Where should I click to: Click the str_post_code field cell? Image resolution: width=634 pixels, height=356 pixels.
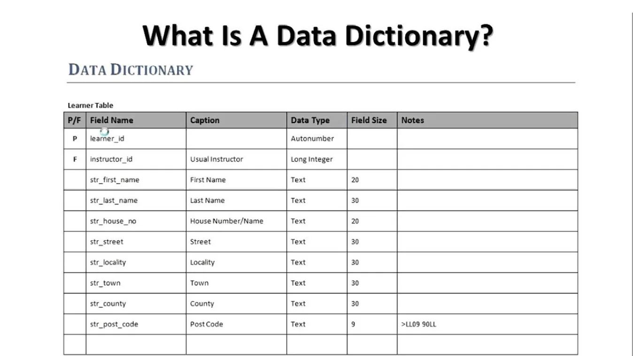coord(114,324)
